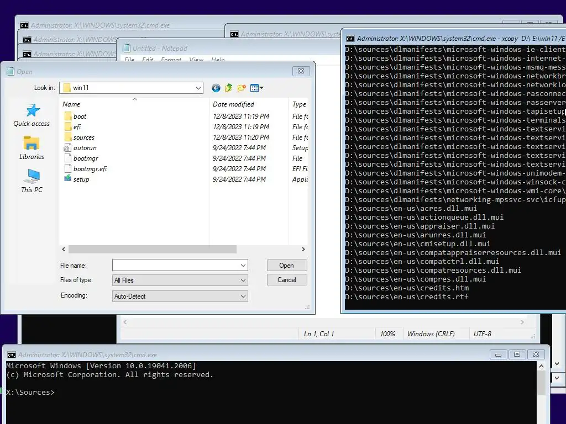
Task: Close the Open dialog with X button
Action: (x=301, y=71)
